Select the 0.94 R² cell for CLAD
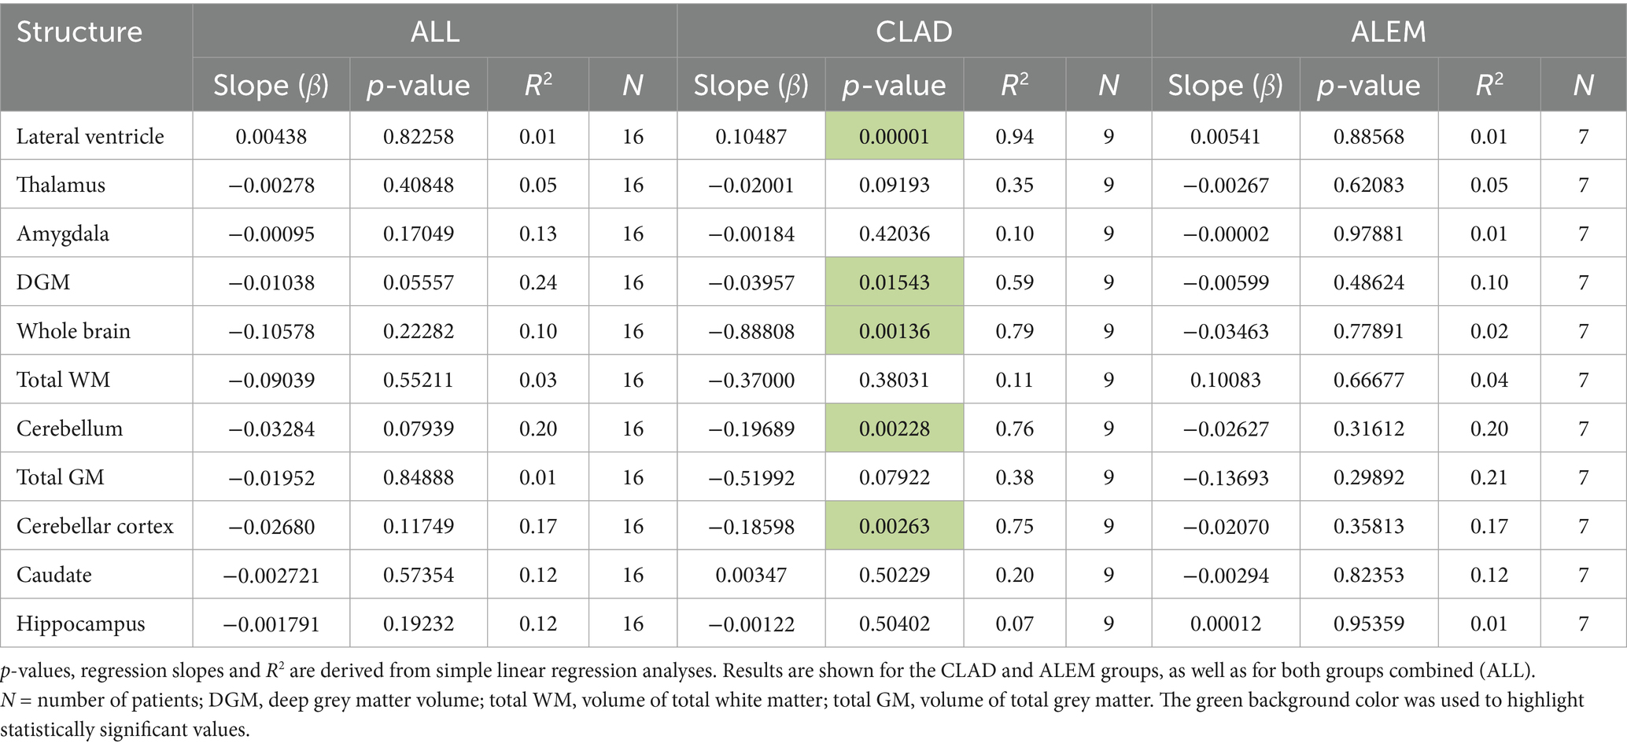Screen dimensions: 1627x747 click(x=1014, y=137)
